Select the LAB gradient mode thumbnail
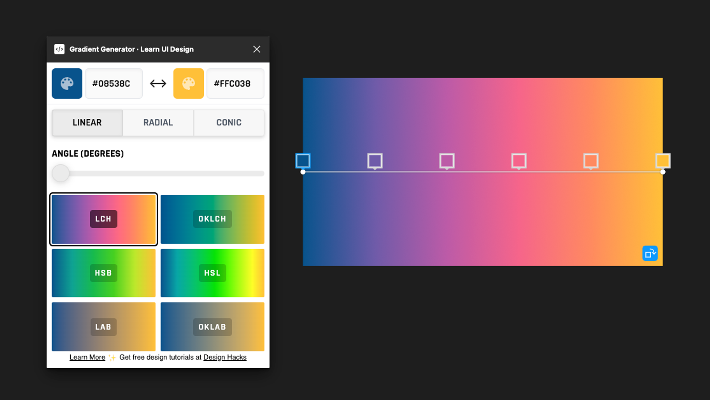This screenshot has height=400, width=710. click(x=103, y=327)
